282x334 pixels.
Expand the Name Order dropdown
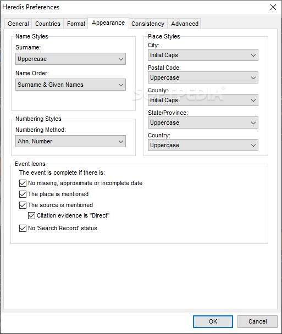point(70,85)
